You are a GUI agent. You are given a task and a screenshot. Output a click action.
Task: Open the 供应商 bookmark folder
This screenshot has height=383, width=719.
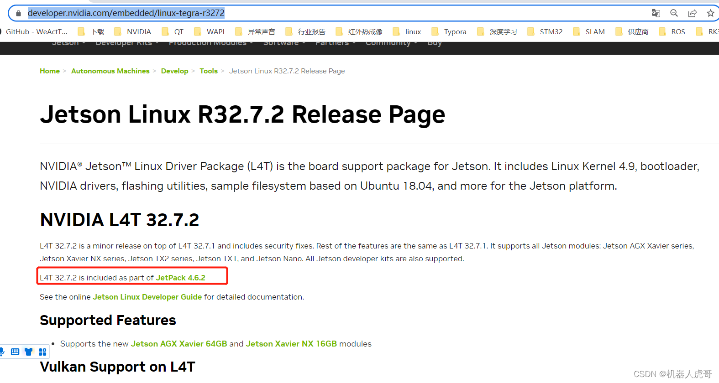click(x=631, y=31)
